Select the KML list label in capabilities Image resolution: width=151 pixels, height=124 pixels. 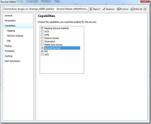(x=46, y=51)
